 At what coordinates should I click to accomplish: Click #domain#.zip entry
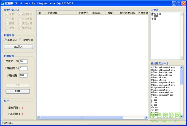coord(159,80)
